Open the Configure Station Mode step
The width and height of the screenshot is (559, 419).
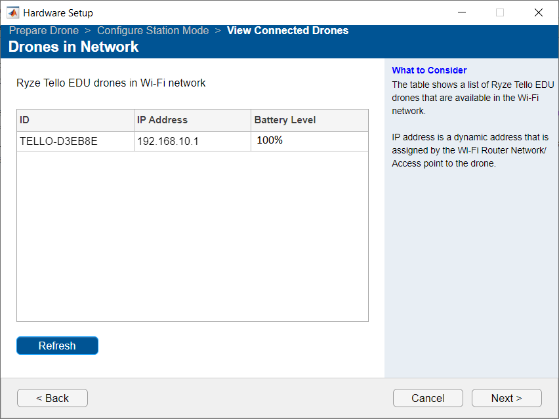(x=153, y=30)
